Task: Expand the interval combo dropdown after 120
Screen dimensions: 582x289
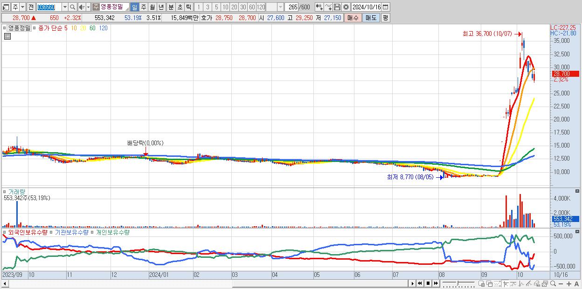Action: click(280, 7)
